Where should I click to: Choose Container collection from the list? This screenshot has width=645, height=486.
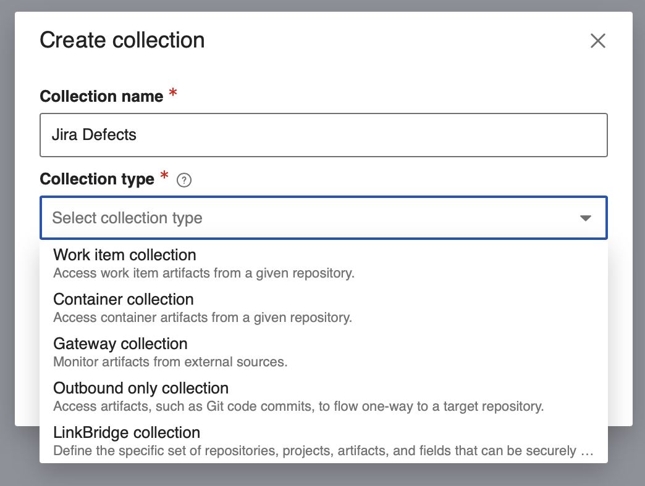[124, 299]
